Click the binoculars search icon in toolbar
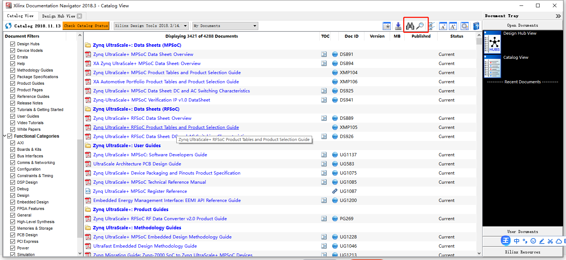 point(410,26)
